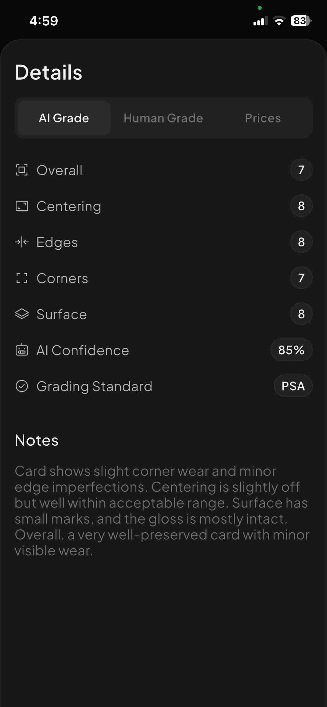
Task: Tap the Surface layers icon
Action: tap(22, 314)
